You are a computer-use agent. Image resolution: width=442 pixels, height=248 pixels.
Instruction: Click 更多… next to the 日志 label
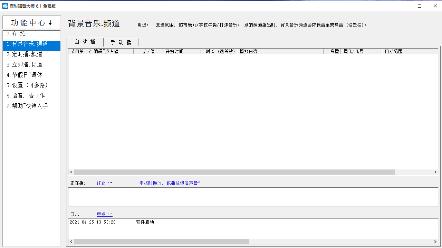[x=104, y=214]
